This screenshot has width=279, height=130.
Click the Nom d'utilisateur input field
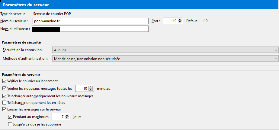tap(91, 29)
